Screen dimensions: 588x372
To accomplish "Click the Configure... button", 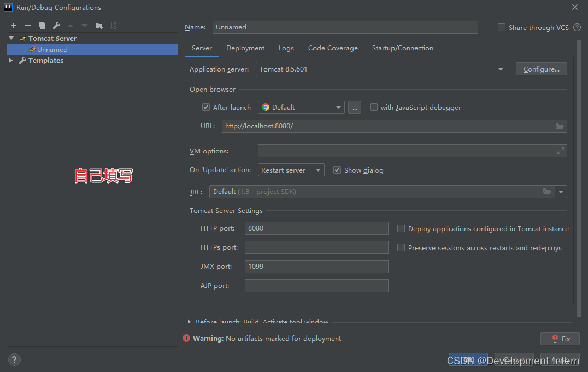I will (541, 69).
